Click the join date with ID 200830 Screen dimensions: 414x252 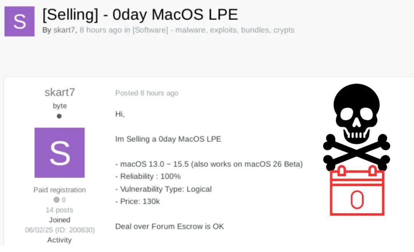59,230
